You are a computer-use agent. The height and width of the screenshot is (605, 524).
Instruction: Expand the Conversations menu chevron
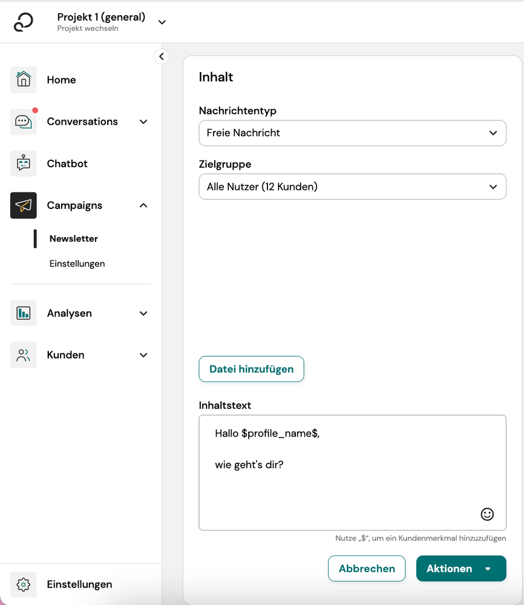click(143, 122)
